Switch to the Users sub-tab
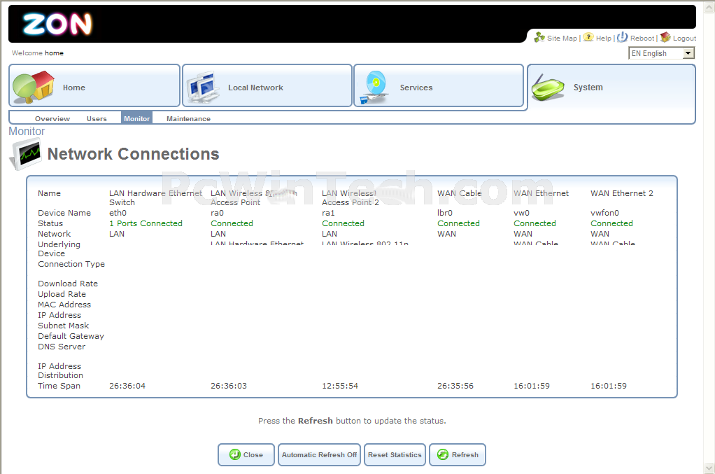 coord(97,118)
